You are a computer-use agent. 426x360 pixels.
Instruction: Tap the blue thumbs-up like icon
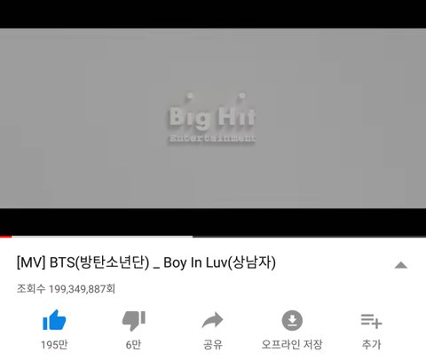click(54, 320)
